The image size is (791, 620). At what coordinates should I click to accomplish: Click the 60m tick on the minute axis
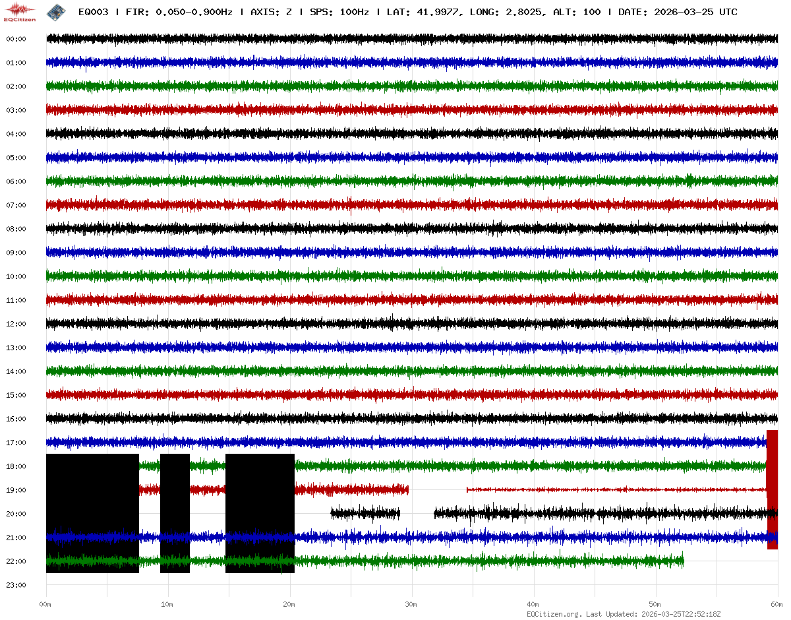click(777, 604)
